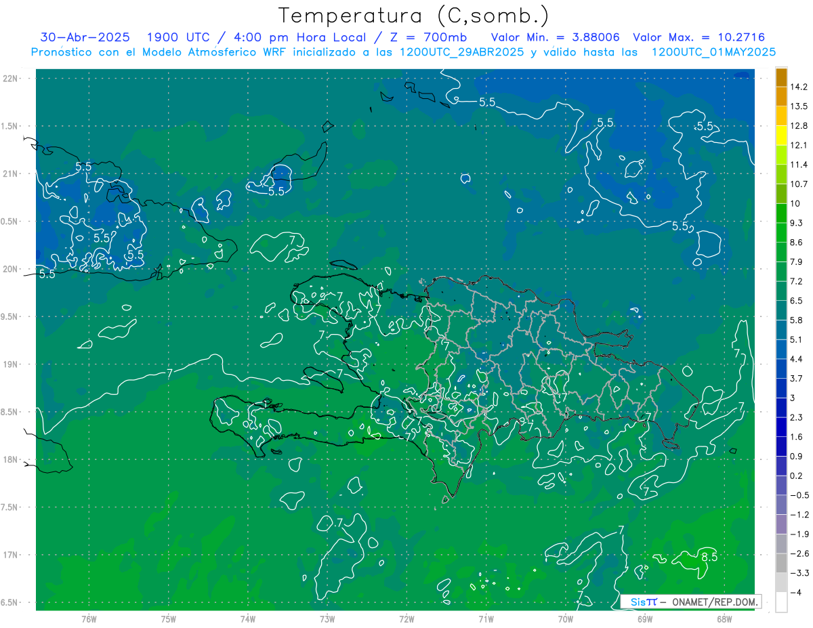Screen dimensions: 813x628
Task: Select the '1200UTC_01MAY2025' valid-until timestamp
Action: coord(713,51)
